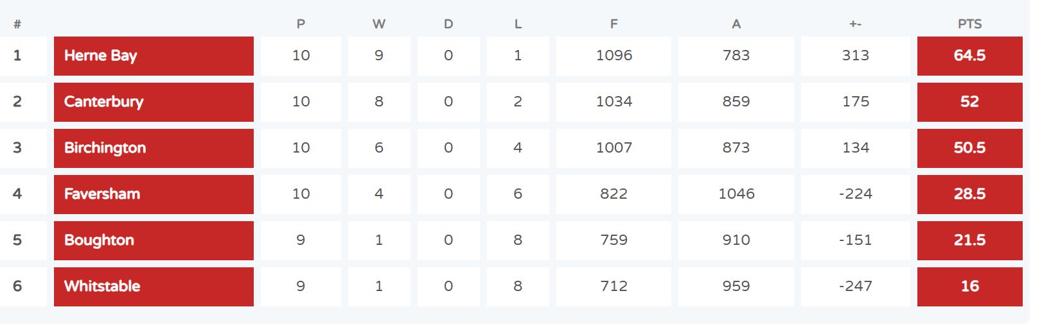1042x325 pixels.
Task: Select Whitstable's 16 points cell
Action: [969, 287]
